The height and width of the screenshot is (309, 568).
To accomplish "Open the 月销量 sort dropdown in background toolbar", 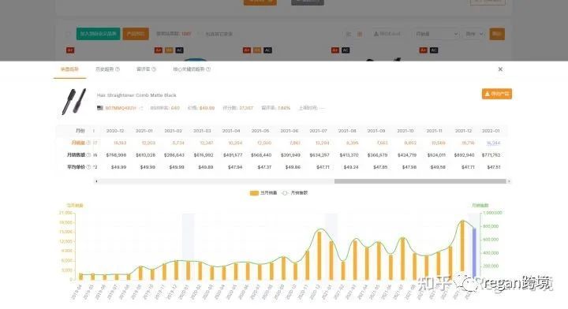I will coord(436,34).
